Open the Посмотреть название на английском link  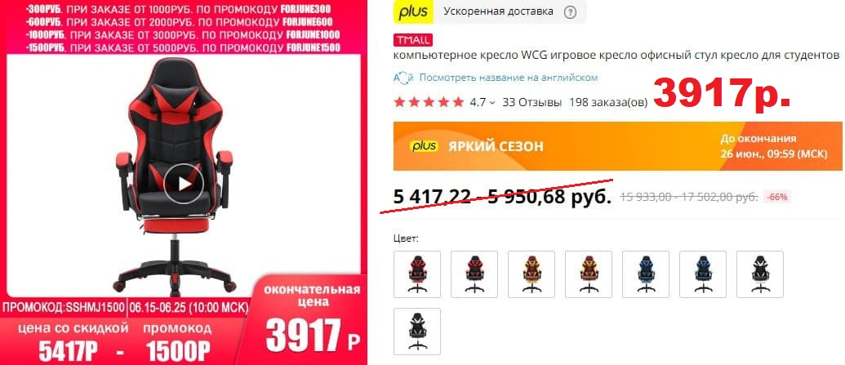click(x=508, y=78)
